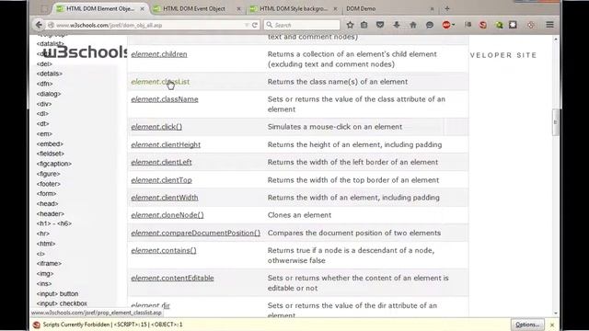The height and width of the screenshot is (331, 589).
Task: Close the DOM Demo tab
Action: point(432,8)
